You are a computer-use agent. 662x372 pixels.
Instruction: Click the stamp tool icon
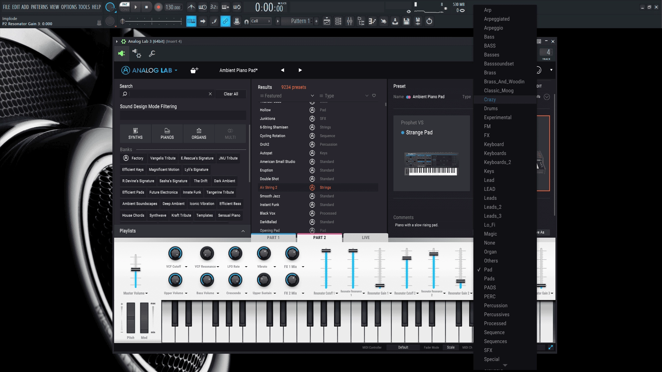coord(237,21)
